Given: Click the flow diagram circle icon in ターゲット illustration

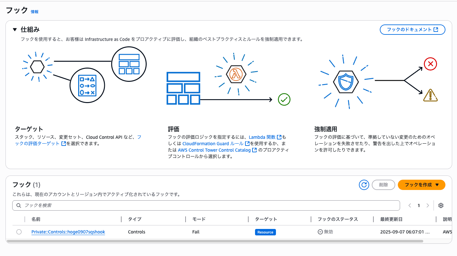Looking at the screenshot, I should click(87, 85).
